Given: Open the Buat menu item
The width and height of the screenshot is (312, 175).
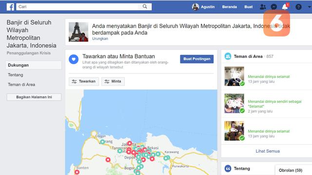Looking at the screenshot, I should (248, 7).
